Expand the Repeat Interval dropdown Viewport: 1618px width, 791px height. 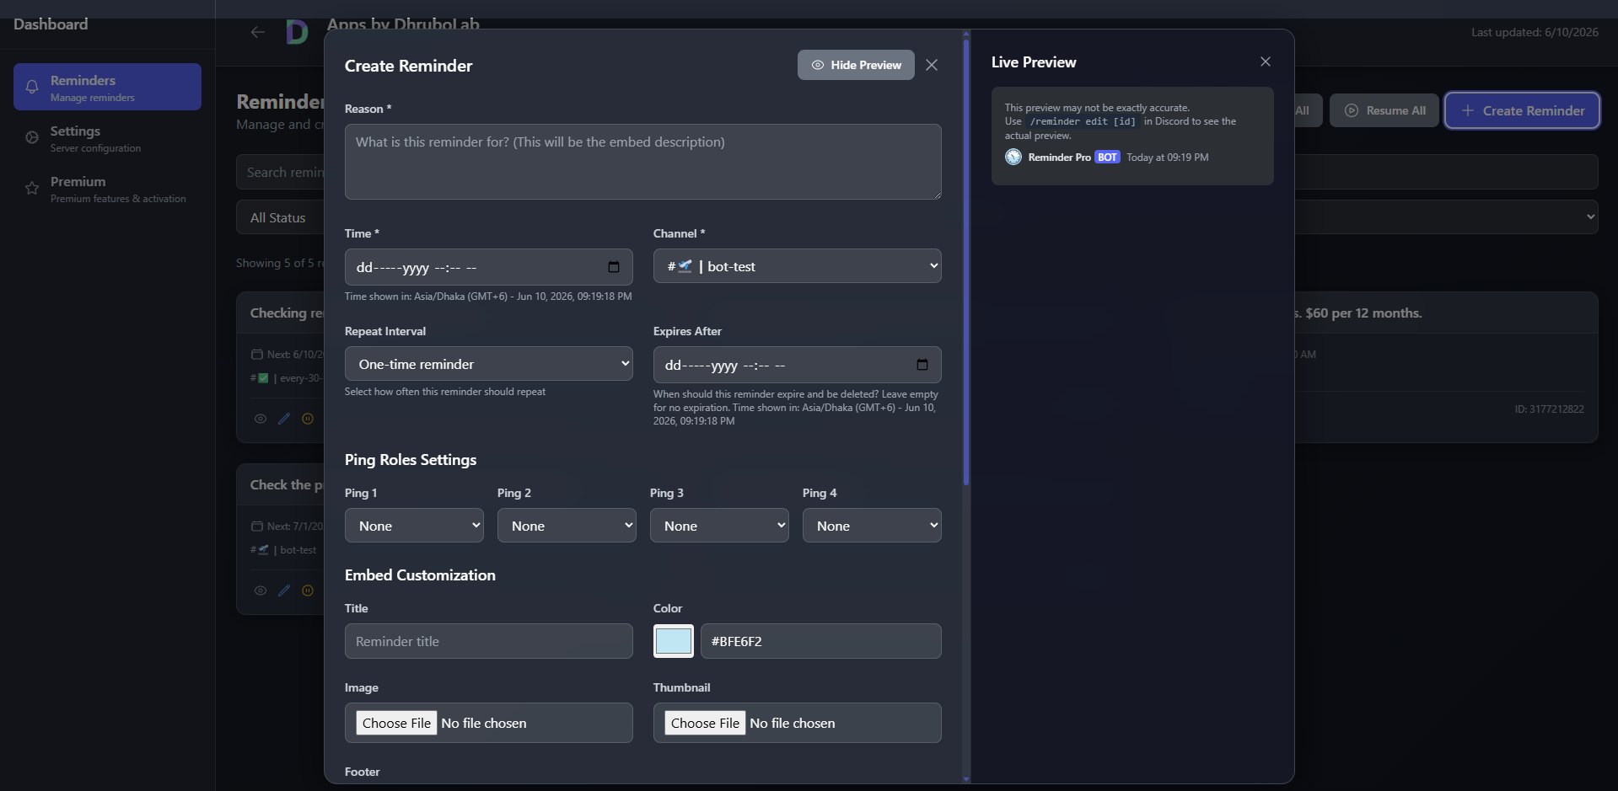pyautogui.click(x=488, y=364)
